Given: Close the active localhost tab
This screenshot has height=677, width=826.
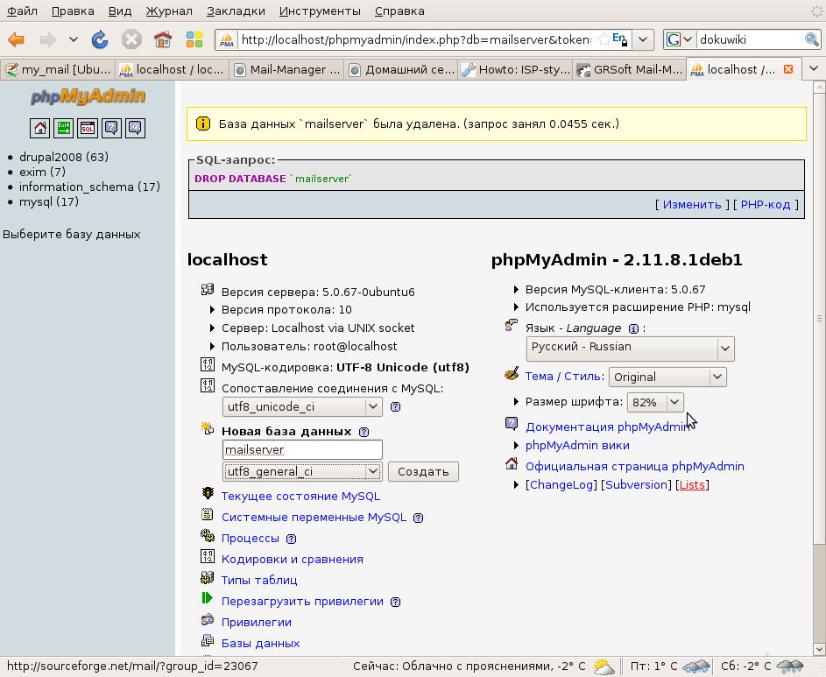Looking at the screenshot, I should [788, 69].
